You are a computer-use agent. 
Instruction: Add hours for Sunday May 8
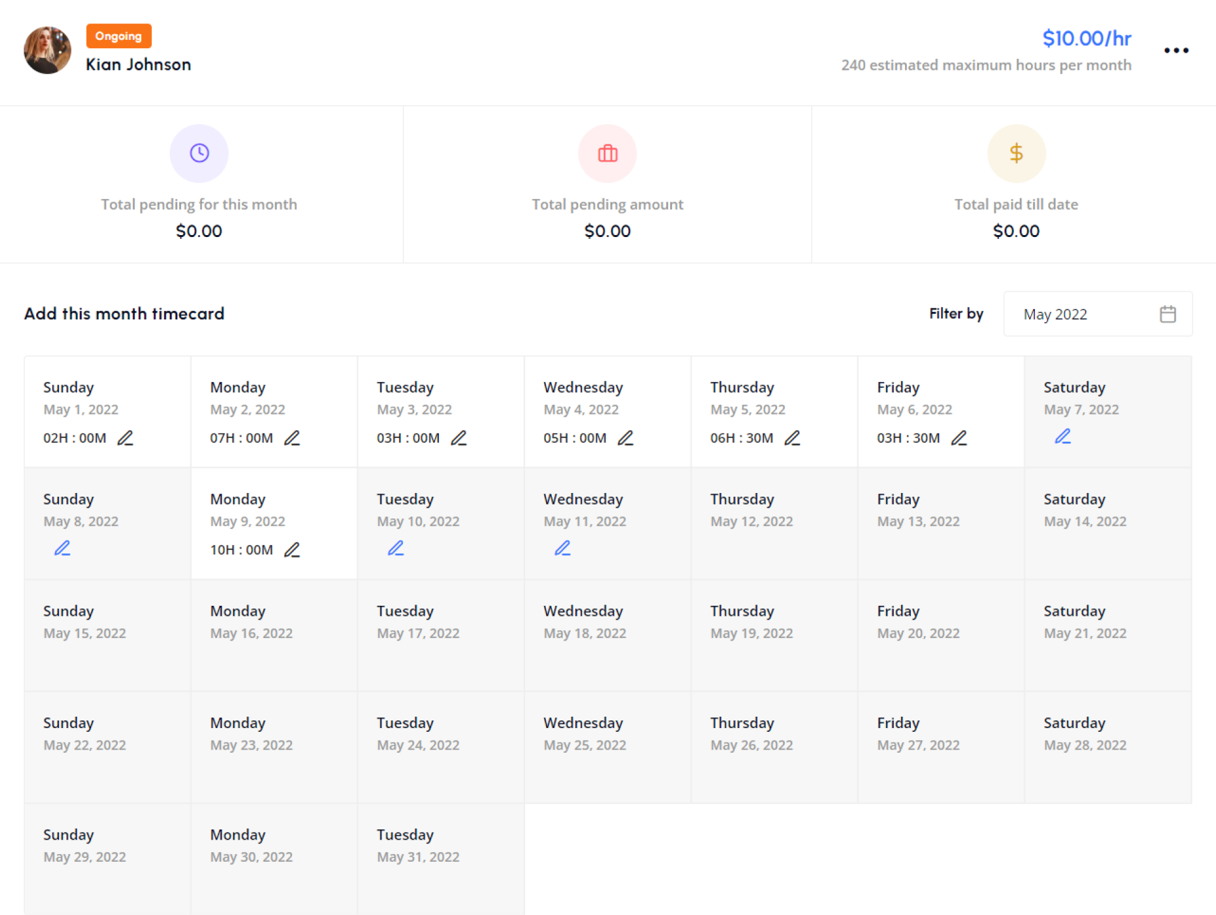click(x=62, y=548)
